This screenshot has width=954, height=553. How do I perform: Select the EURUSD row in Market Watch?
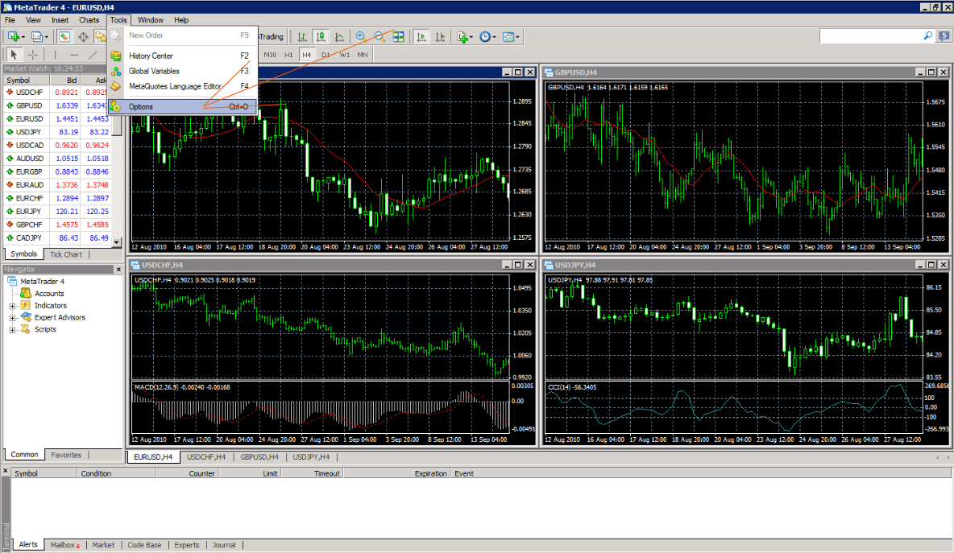pyautogui.click(x=58, y=119)
